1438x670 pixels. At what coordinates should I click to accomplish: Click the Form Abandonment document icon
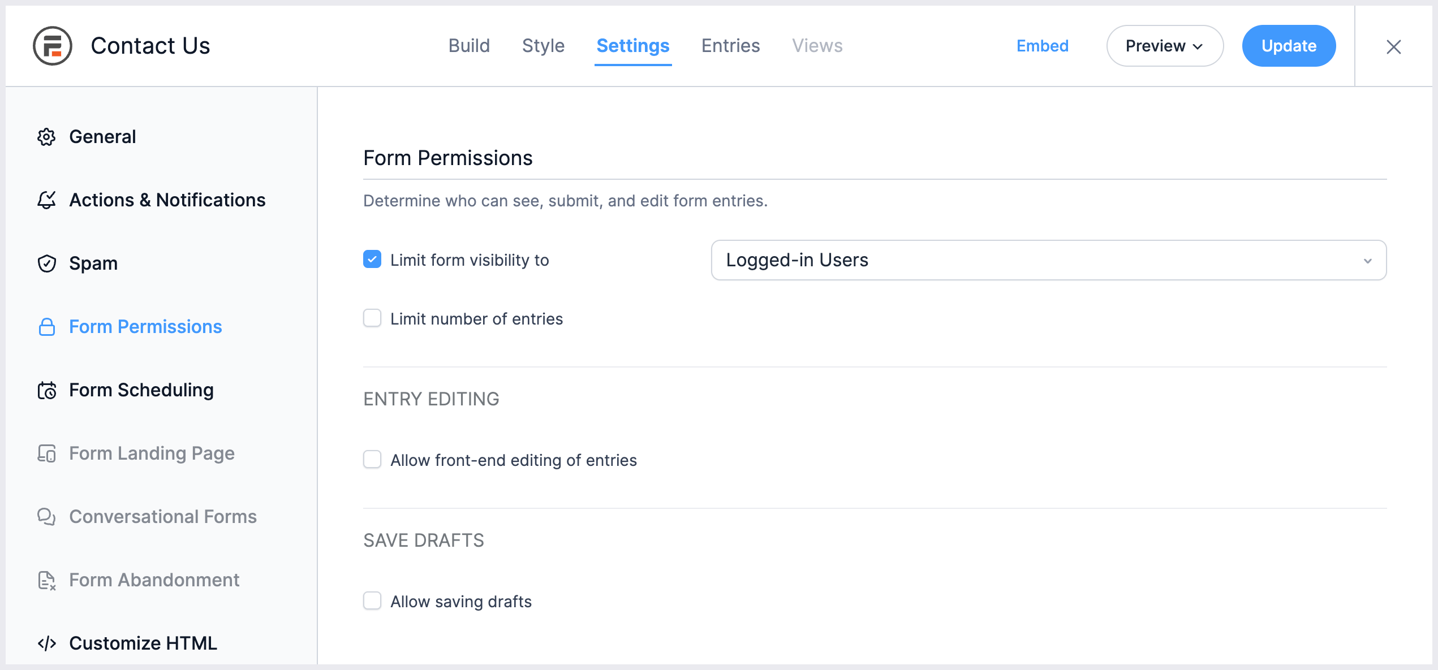coord(46,580)
